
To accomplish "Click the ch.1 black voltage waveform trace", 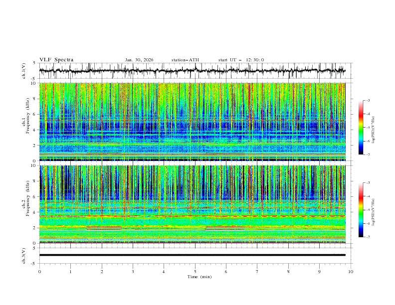I will pos(192,71).
